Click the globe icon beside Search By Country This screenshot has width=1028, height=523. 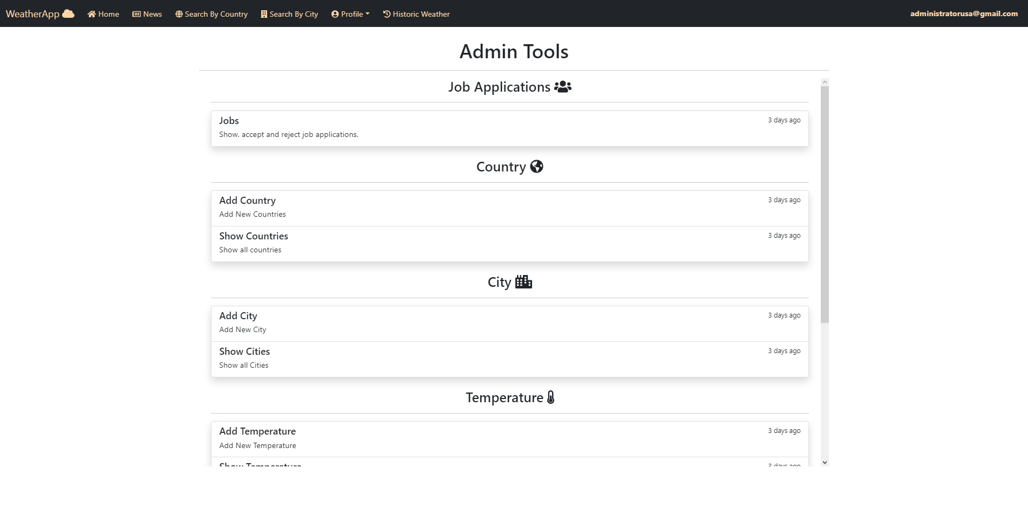click(x=179, y=13)
